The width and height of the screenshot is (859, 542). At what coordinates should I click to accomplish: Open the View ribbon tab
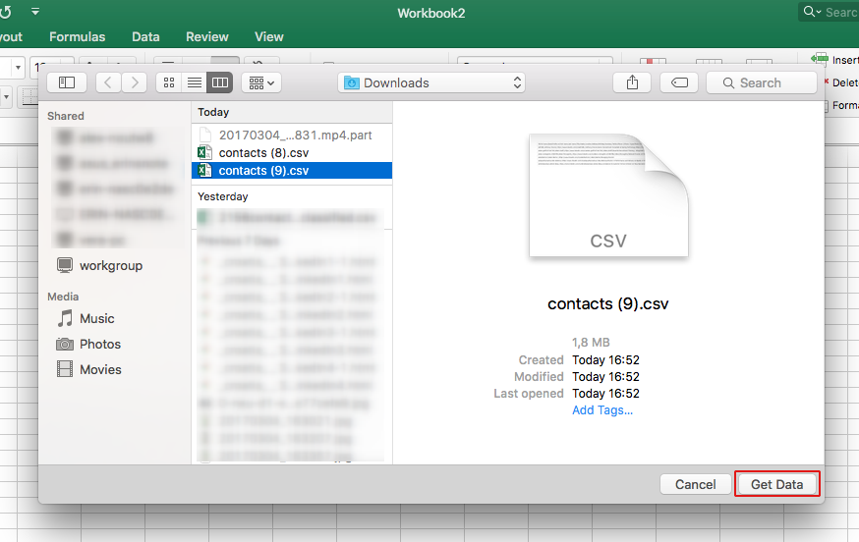[x=269, y=36]
